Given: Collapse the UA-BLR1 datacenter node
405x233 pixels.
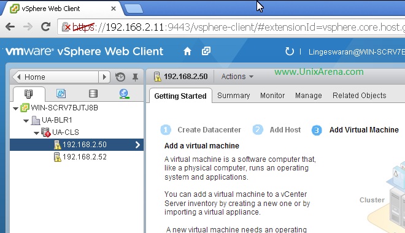Looking at the screenshot, I should [26, 121].
